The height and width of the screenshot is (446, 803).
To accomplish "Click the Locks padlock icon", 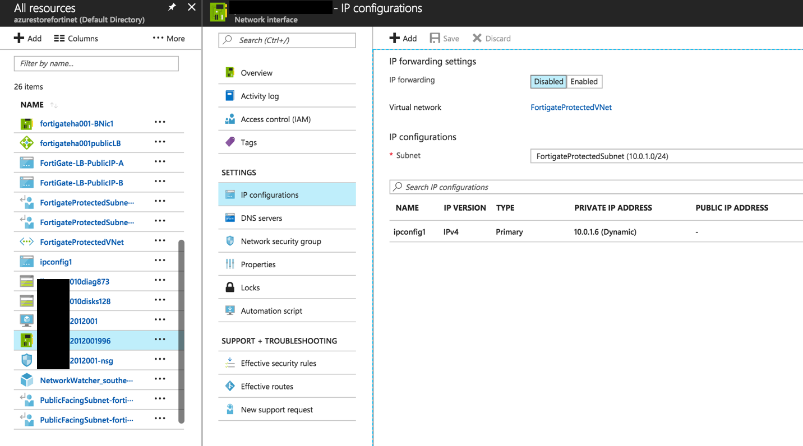I will coord(230,287).
